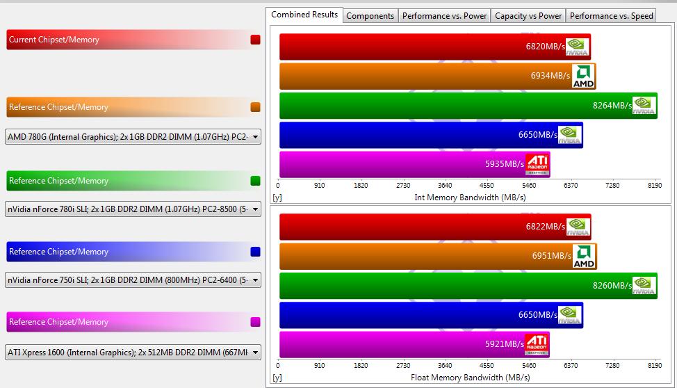The width and height of the screenshot is (677, 388).
Task: Click the nVidia logo on the 8264MB/s bar
Action: pyautogui.click(x=644, y=106)
